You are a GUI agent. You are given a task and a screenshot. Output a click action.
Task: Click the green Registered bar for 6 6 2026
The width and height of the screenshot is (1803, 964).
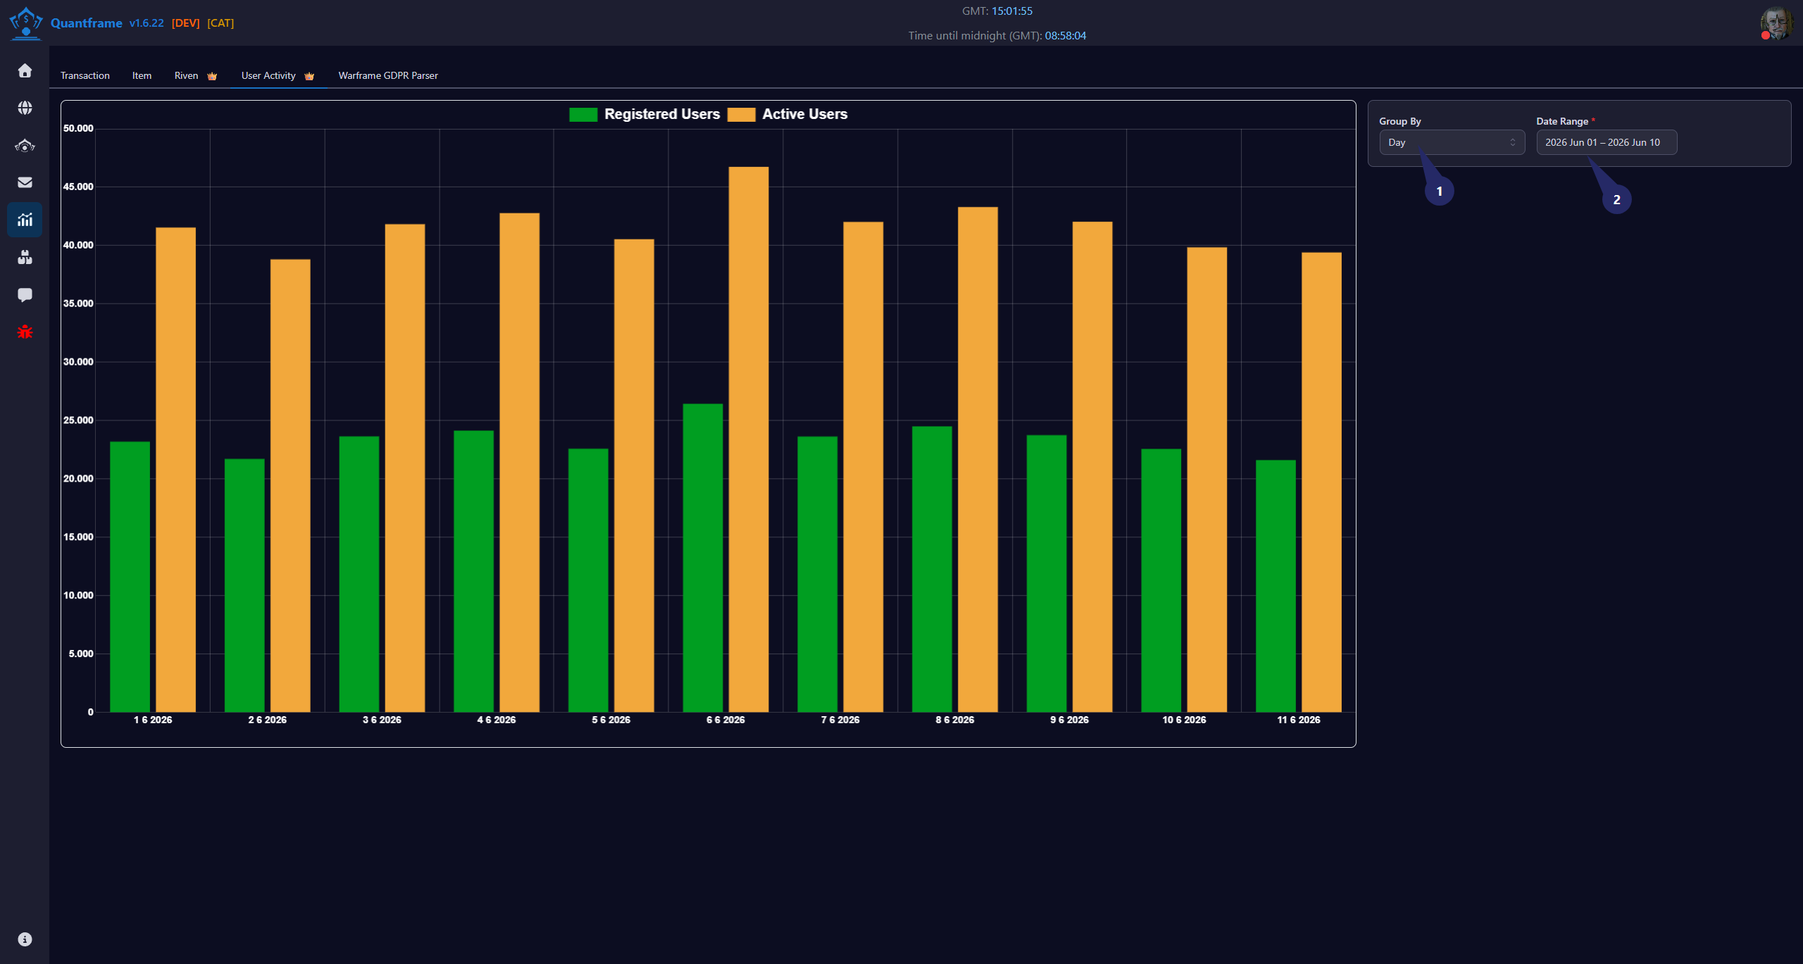coord(703,558)
